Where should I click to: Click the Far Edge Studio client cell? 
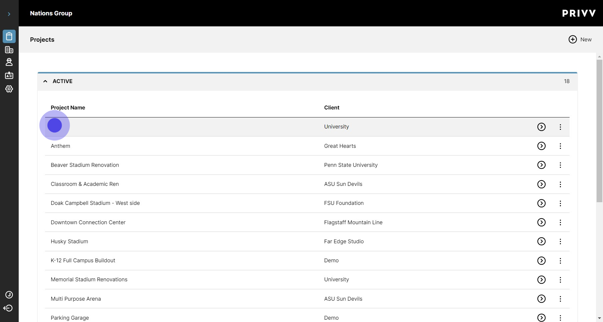click(x=344, y=241)
